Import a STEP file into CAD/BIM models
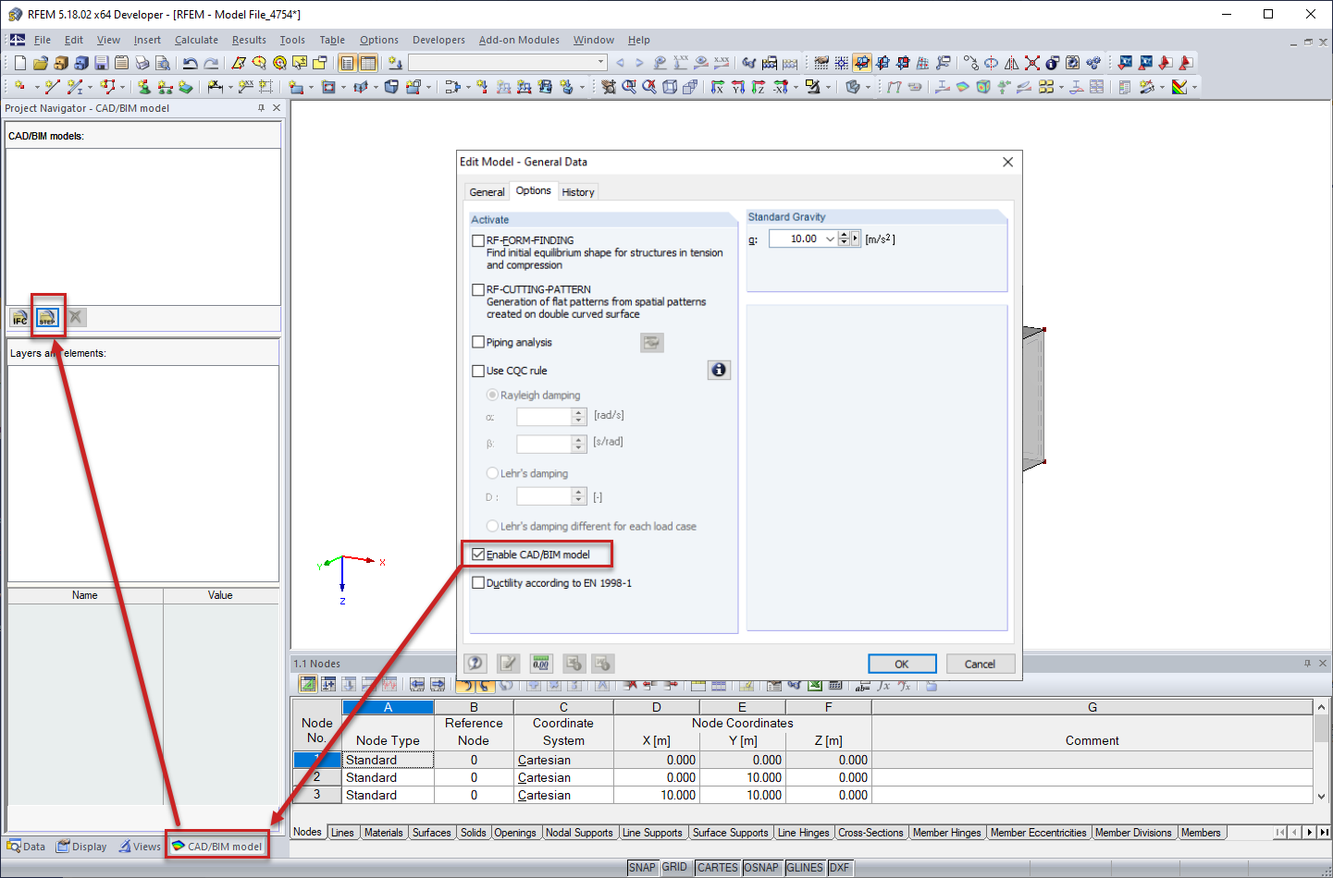1333x878 pixels. [x=46, y=317]
